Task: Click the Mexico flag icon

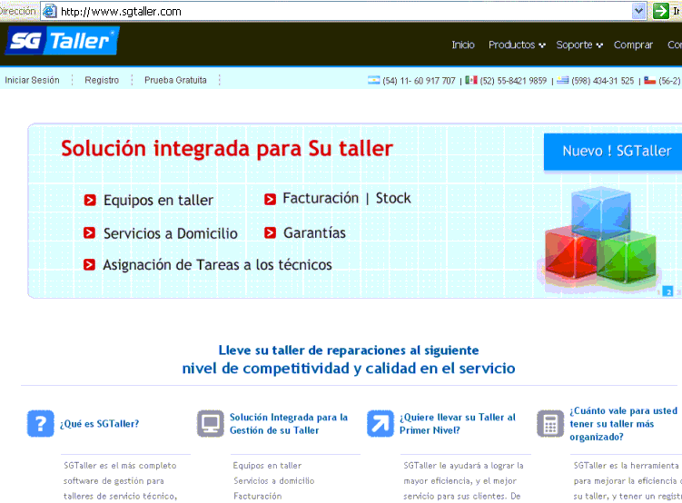Action: 471,80
